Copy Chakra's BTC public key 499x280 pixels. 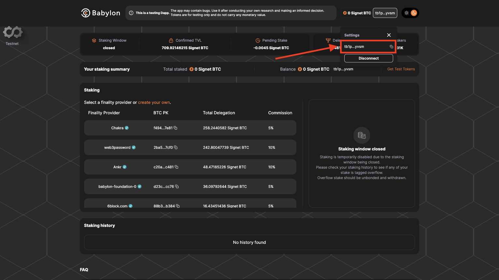pos(175,128)
